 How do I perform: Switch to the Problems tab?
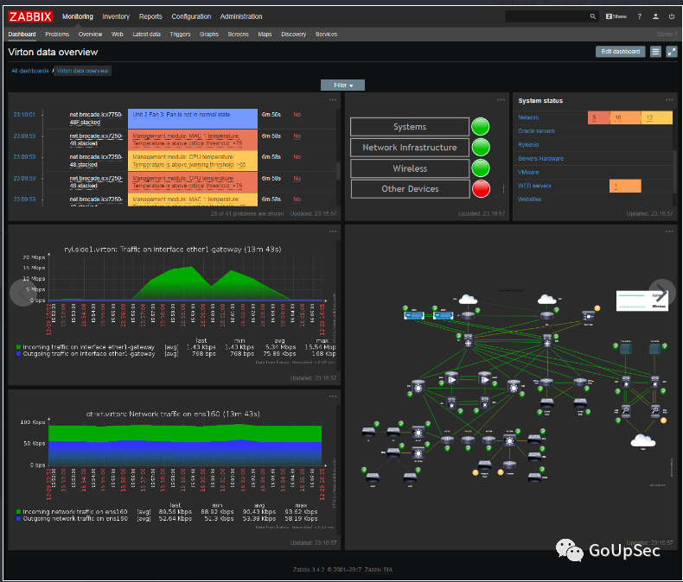coord(57,35)
